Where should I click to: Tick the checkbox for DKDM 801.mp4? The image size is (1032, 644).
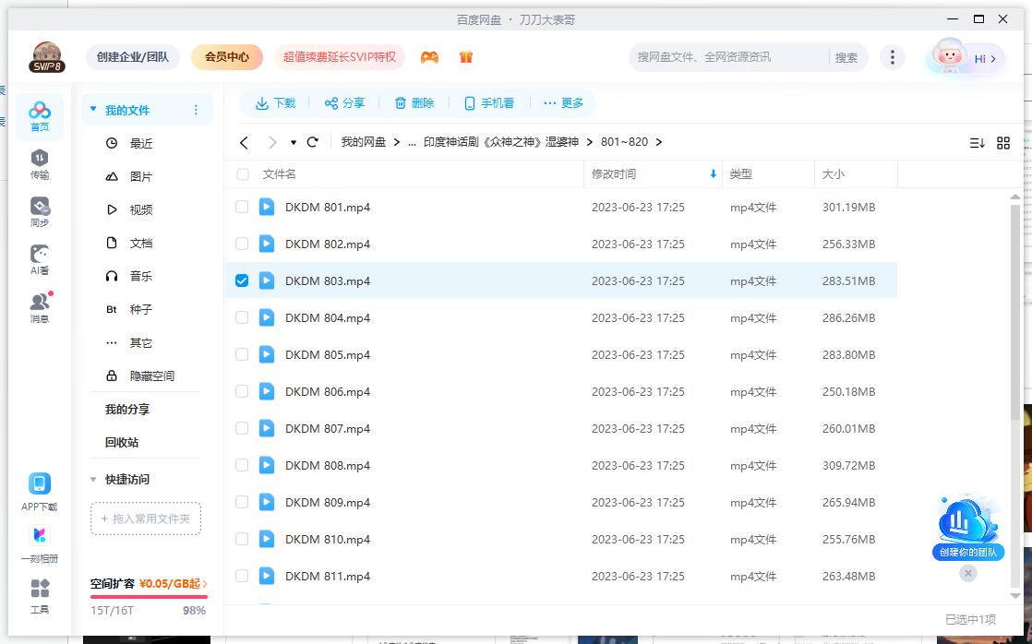coord(242,207)
